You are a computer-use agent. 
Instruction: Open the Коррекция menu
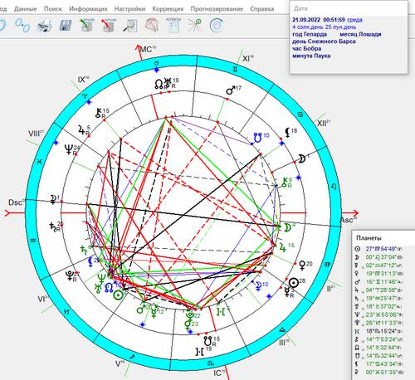tap(168, 9)
